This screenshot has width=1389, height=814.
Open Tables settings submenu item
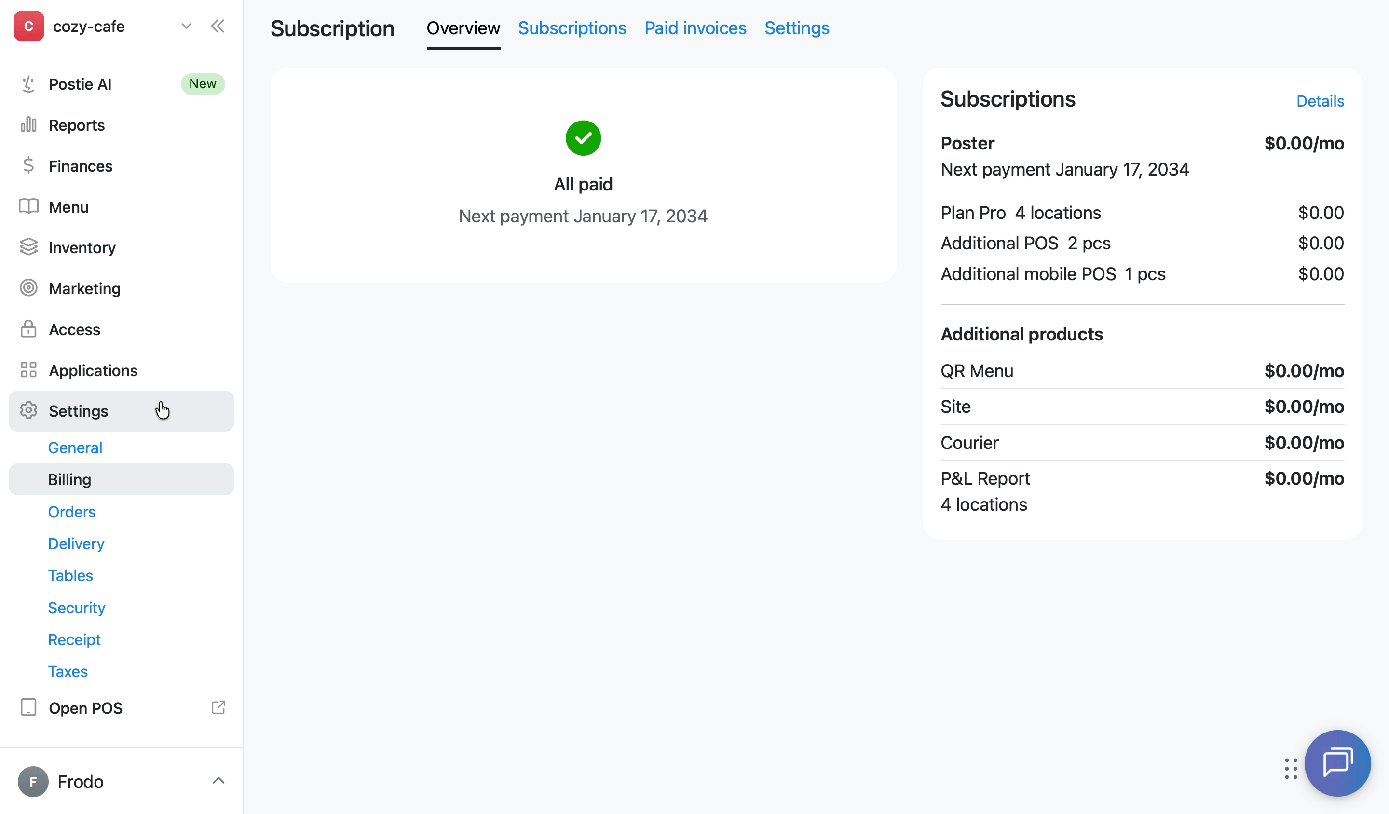tap(70, 575)
